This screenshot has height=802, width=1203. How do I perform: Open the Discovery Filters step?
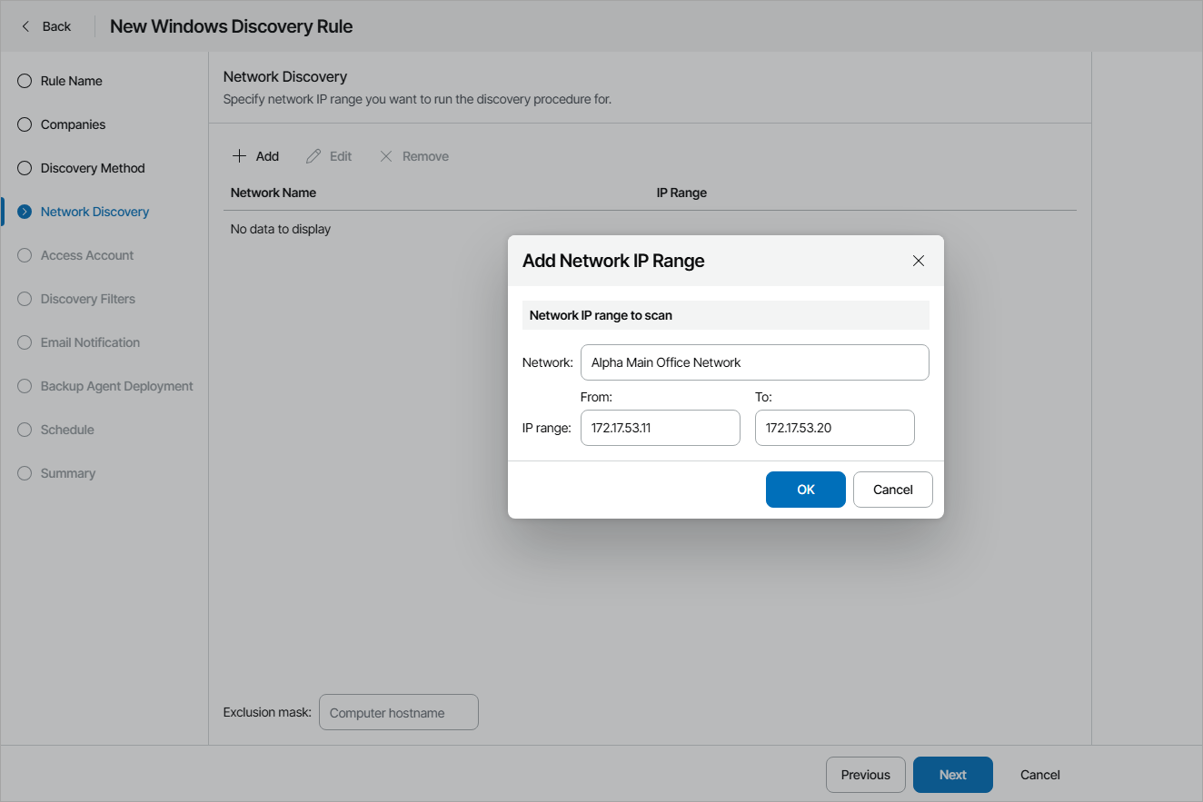tap(24, 298)
